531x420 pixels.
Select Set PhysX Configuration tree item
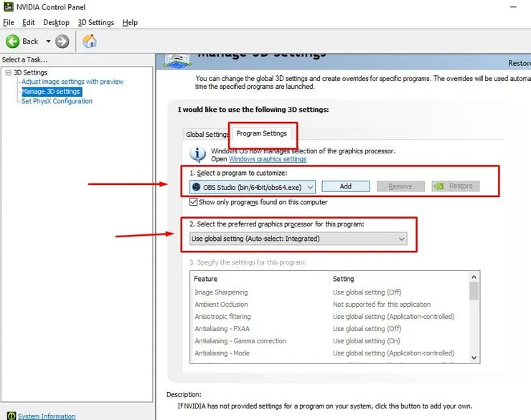pyautogui.click(x=57, y=101)
